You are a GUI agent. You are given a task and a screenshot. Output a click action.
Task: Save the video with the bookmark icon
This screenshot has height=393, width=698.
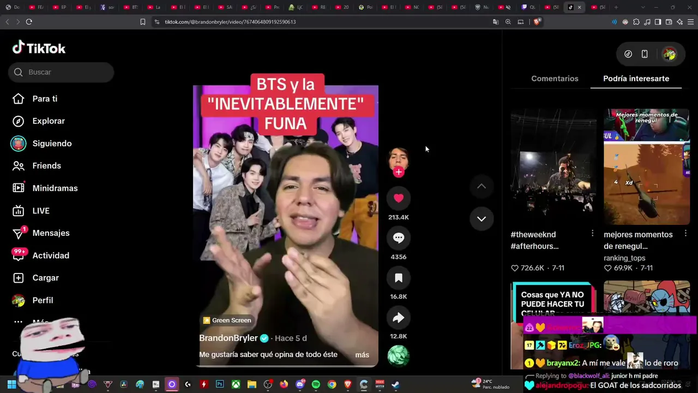pyautogui.click(x=399, y=278)
